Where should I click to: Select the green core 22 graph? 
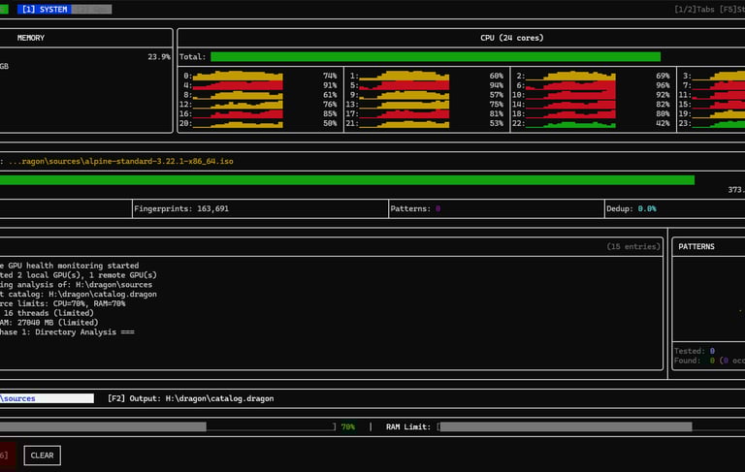click(571, 124)
